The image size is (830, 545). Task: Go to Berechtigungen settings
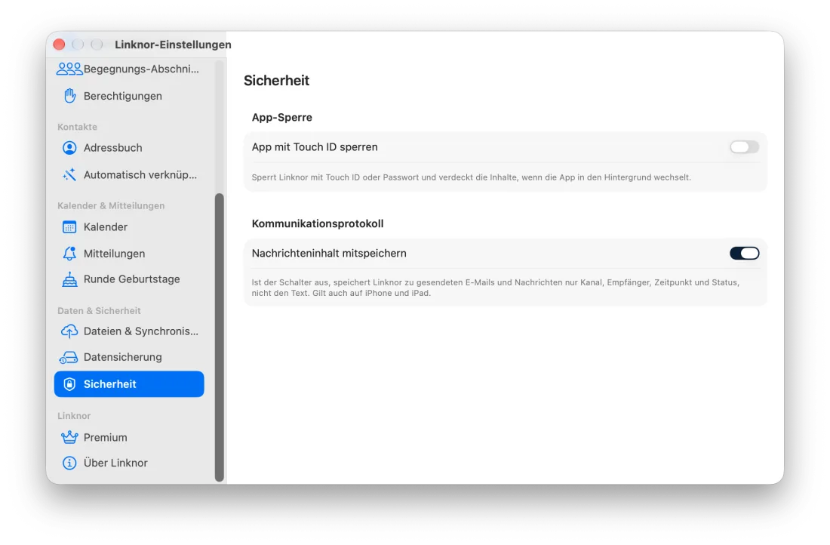click(129, 96)
